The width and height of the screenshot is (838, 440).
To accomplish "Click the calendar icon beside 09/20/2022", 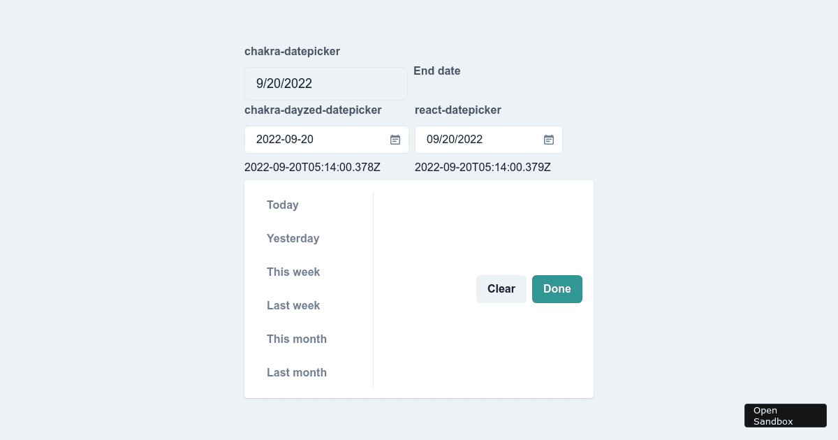I will (x=548, y=139).
